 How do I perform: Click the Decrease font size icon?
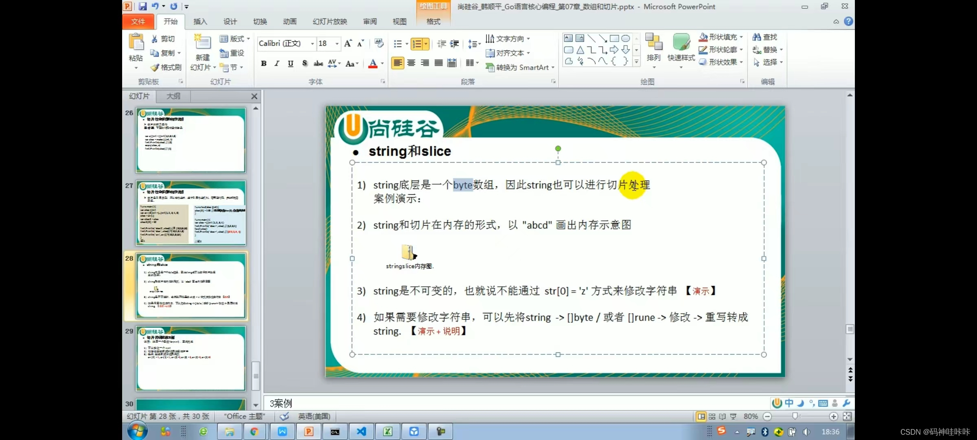pos(361,43)
